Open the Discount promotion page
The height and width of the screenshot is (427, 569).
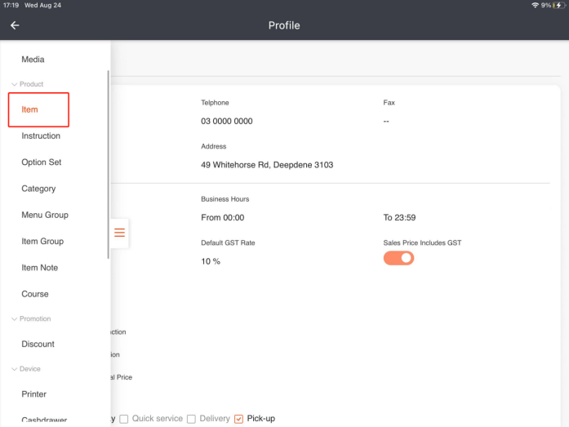38,344
